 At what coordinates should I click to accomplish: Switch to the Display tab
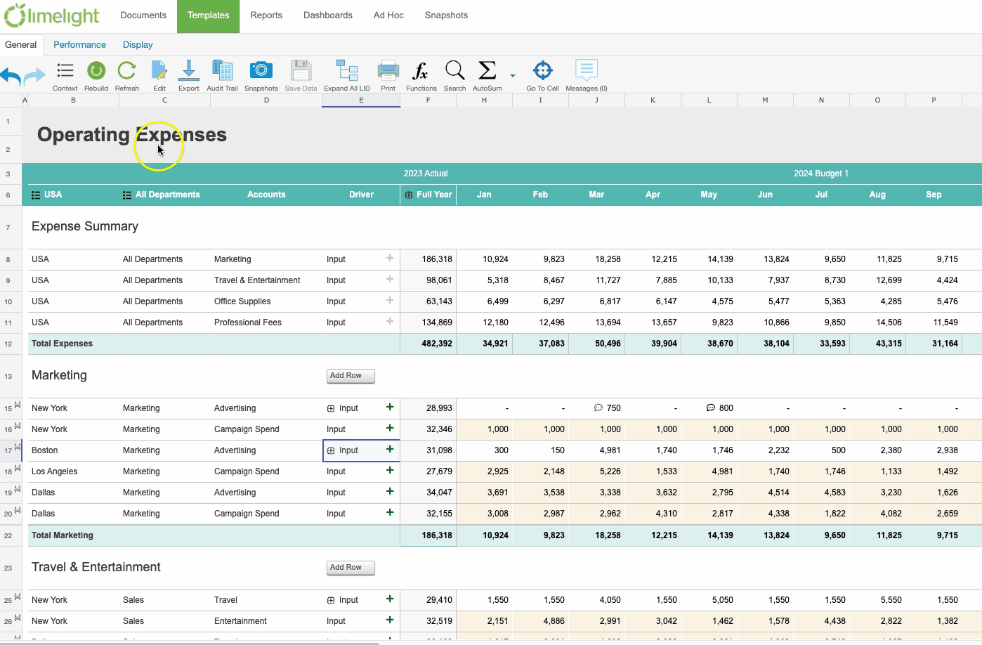pyautogui.click(x=138, y=45)
